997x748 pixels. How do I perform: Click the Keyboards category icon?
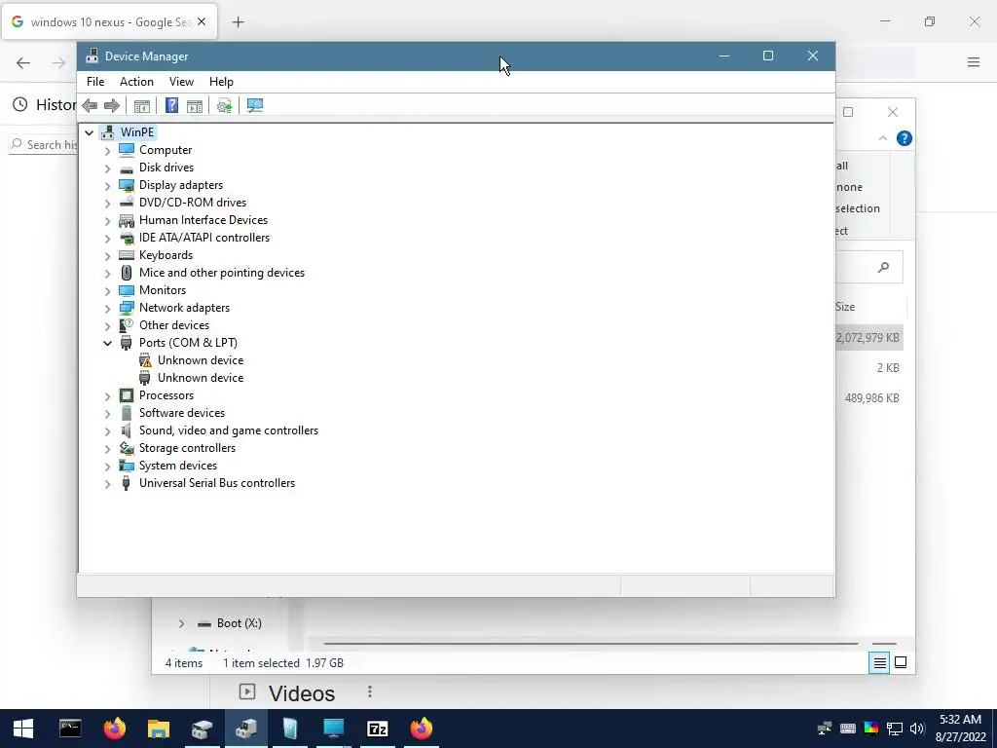tap(127, 255)
